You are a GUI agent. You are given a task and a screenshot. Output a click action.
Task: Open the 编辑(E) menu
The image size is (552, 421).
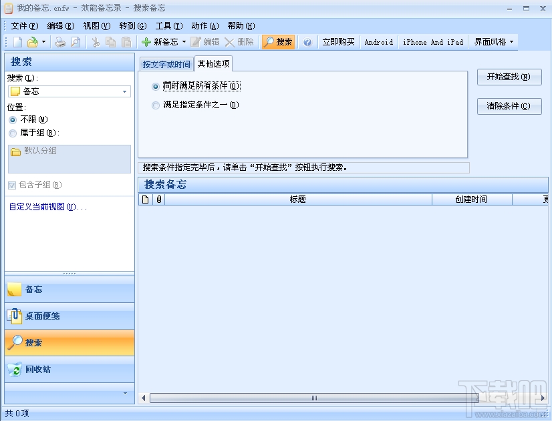pyautogui.click(x=61, y=26)
